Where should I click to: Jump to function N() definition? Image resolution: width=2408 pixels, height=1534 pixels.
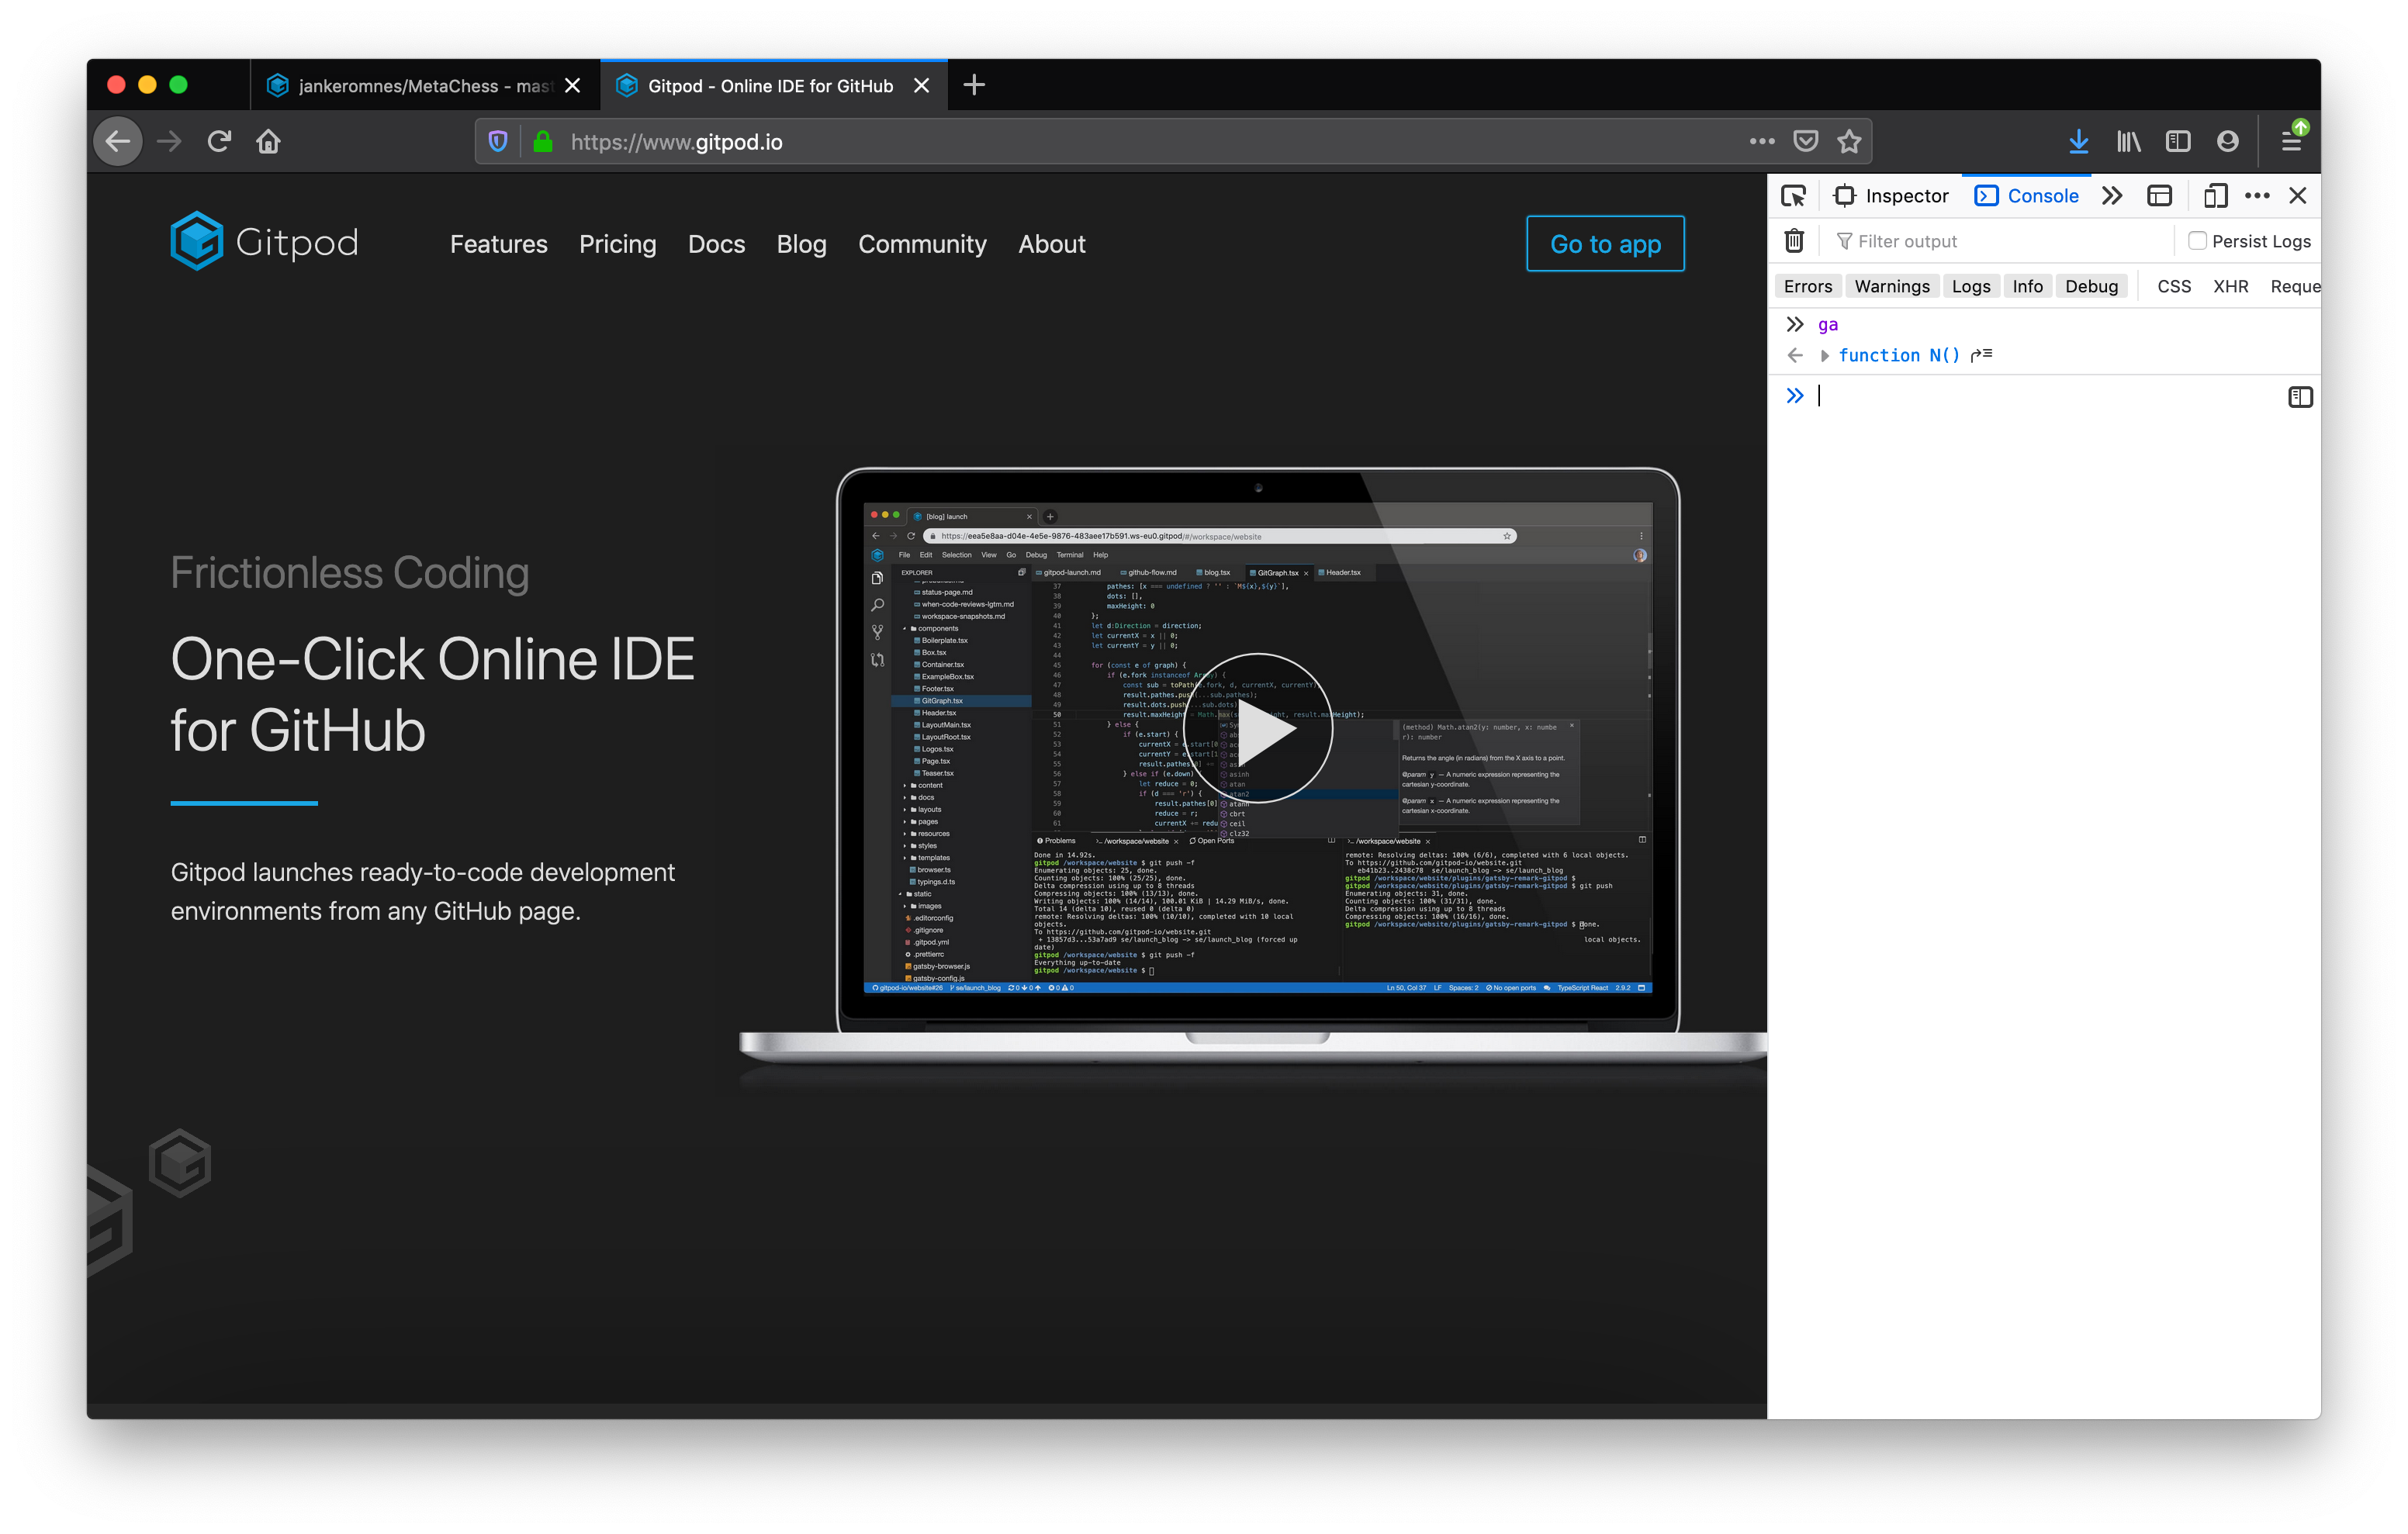tap(1981, 355)
